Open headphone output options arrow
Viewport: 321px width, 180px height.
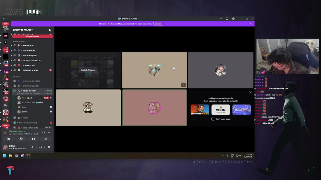coord(44,147)
